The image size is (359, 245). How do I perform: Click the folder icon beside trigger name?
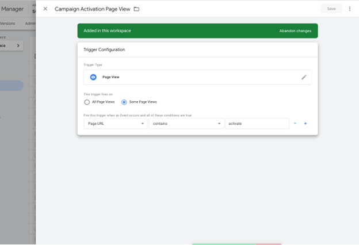click(136, 9)
